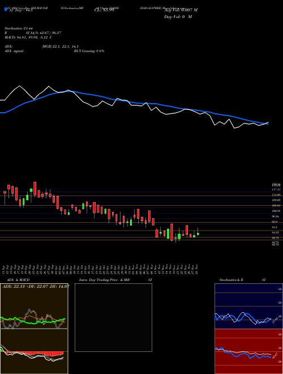Click the 84.82 price axis label
Screen dimensions: 283x374
[x=275, y=232]
